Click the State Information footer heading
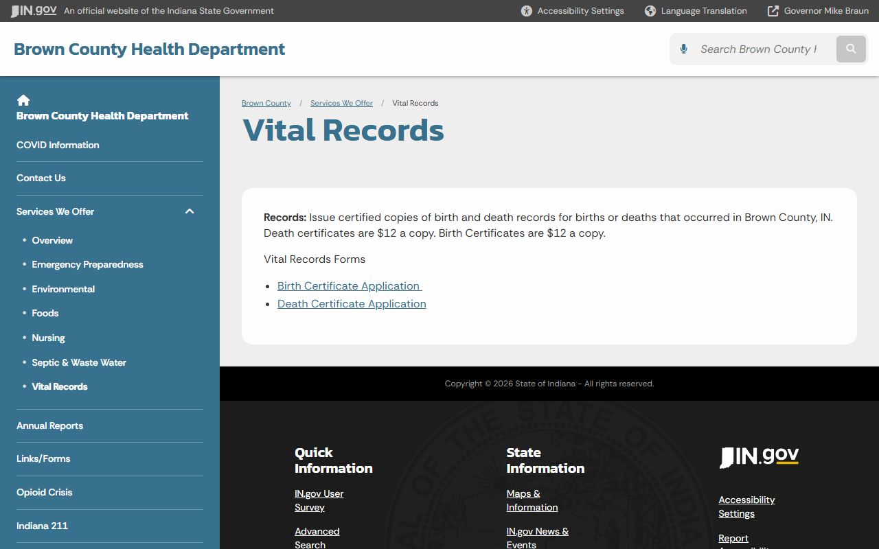 [545, 460]
